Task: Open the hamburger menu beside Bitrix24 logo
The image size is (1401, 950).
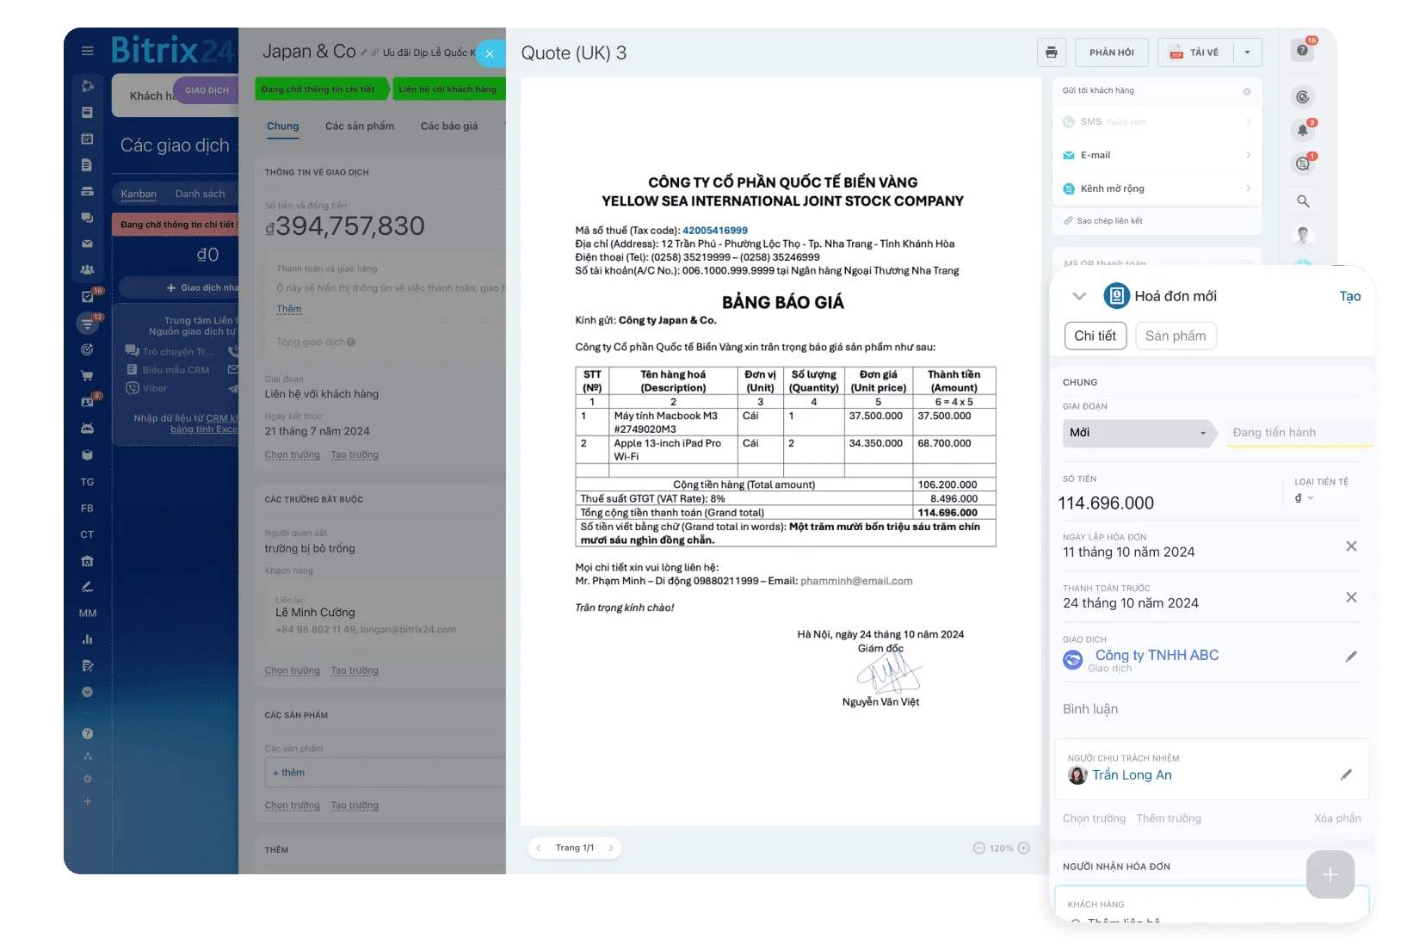Action: point(87,52)
